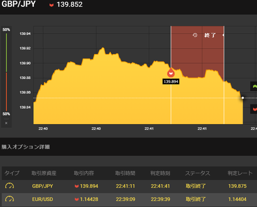Image resolution: width=257 pixels, height=207 pixels.
Task: Click the 139.88 price axis label
Action: (25, 78)
